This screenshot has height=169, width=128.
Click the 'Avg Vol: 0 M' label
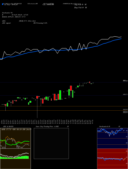click(80, 5)
